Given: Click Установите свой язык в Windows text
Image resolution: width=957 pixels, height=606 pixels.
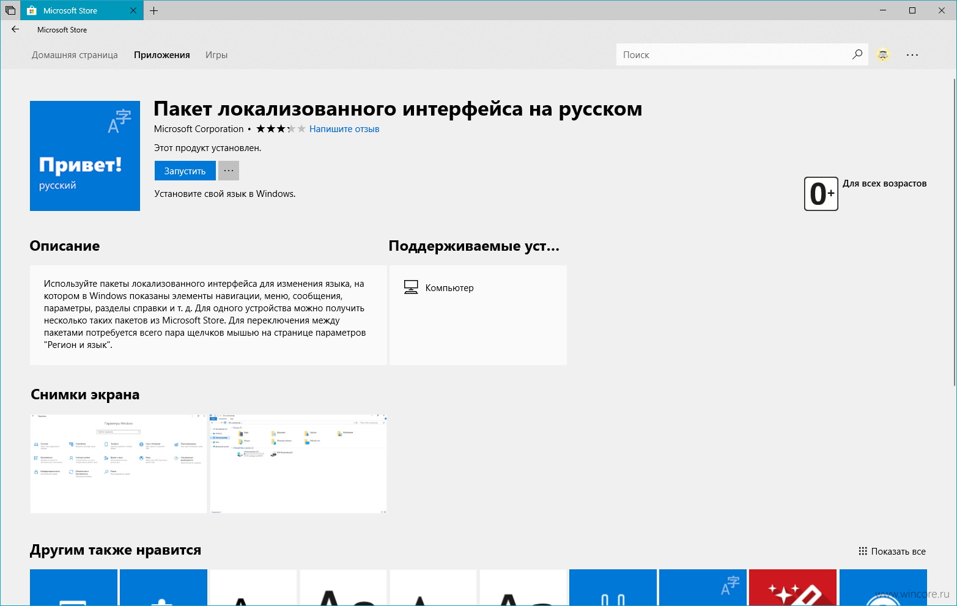Looking at the screenshot, I should click(x=225, y=194).
